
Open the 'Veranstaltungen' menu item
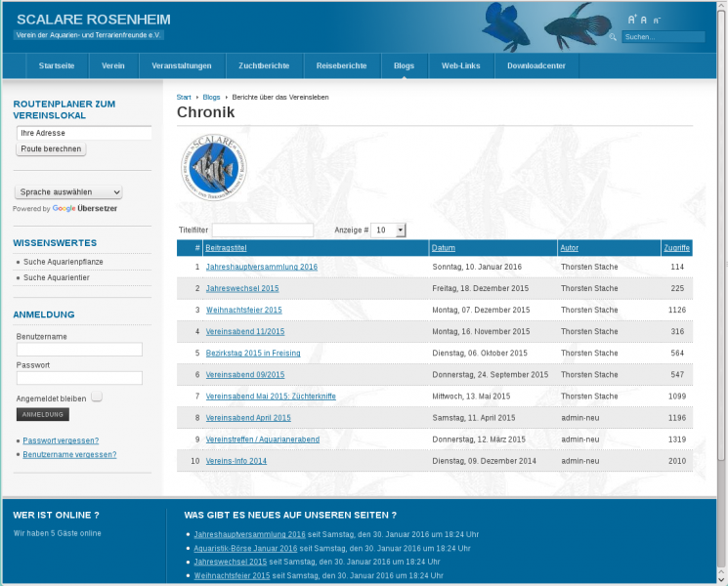coord(182,66)
